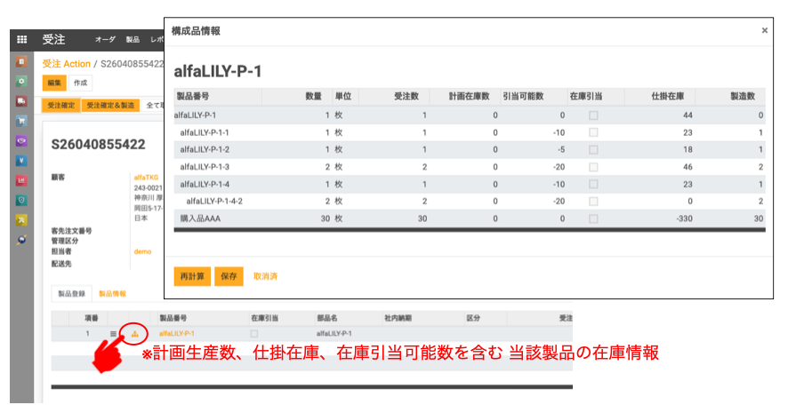Sort dialog table by 製品番号 header

point(192,96)
